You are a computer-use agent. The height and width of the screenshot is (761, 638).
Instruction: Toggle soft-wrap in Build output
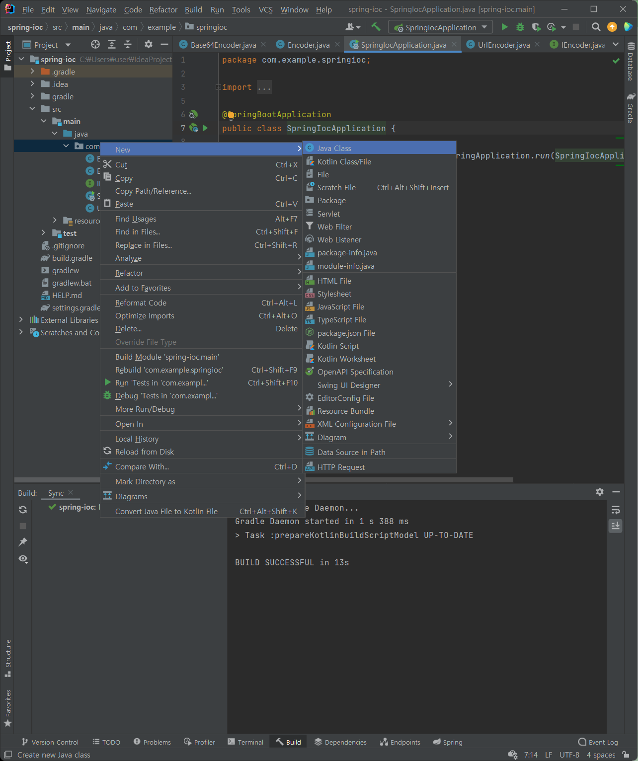[x=616, y=510]
